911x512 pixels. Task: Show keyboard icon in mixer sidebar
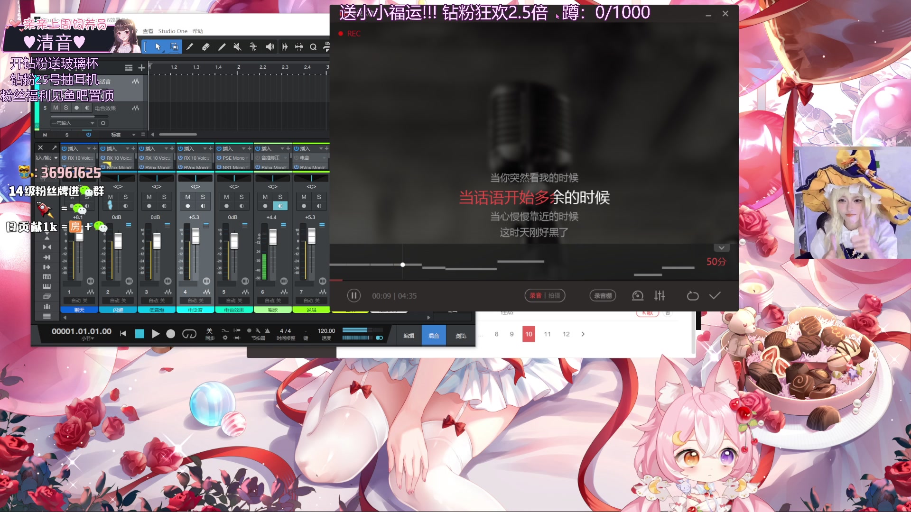(47, 286)
